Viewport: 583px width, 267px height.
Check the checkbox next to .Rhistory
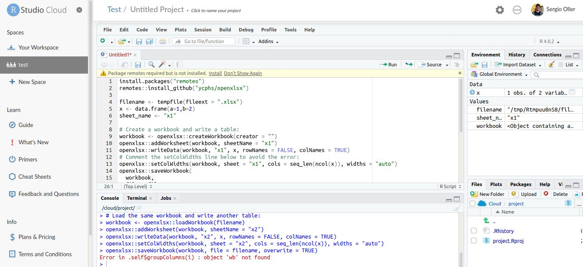474,231
